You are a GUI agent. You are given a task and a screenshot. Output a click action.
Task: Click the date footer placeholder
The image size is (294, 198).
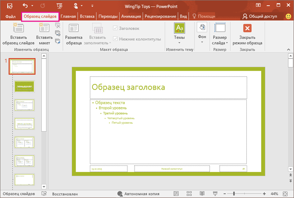(x=109, y=169)
